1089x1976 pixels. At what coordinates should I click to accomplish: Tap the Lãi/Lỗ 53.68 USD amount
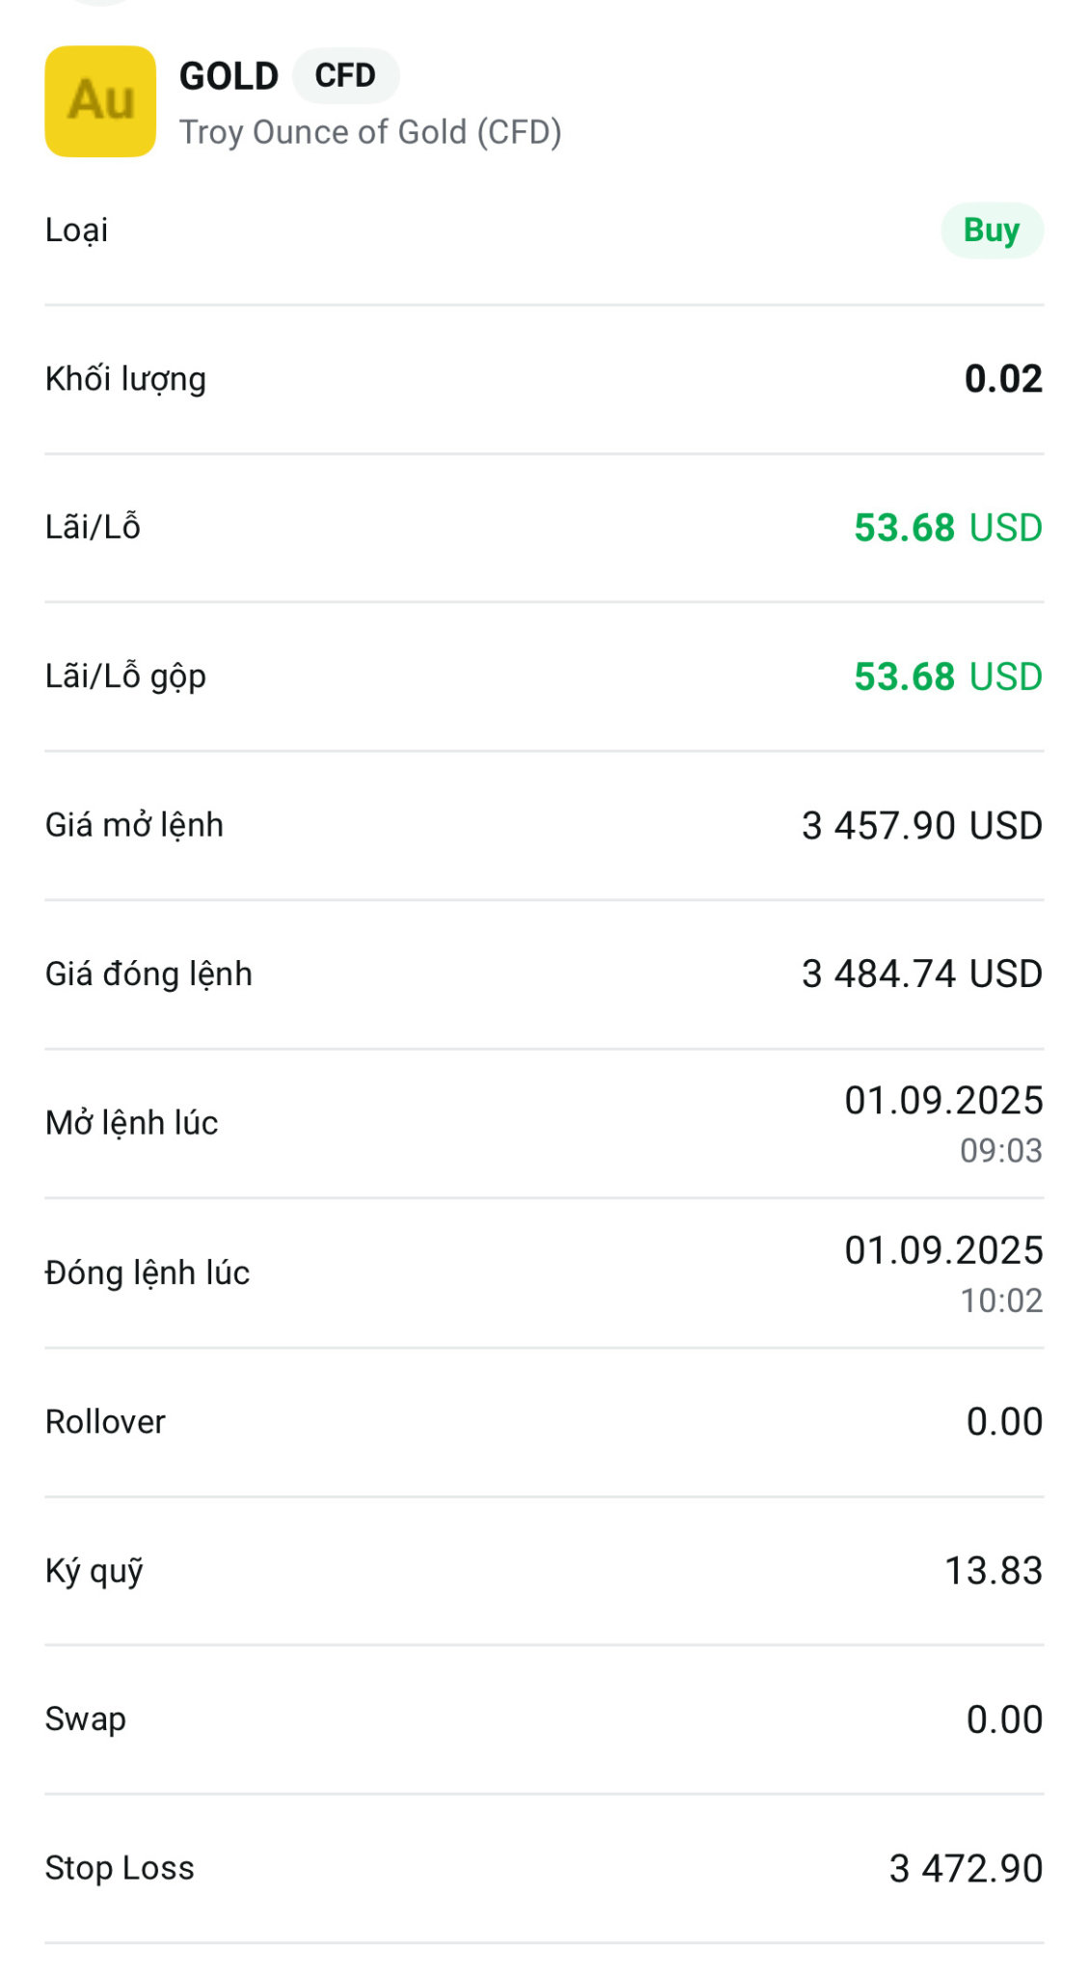(947, 528)
